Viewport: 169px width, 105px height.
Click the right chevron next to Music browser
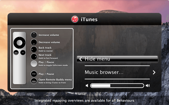point(154,72)
